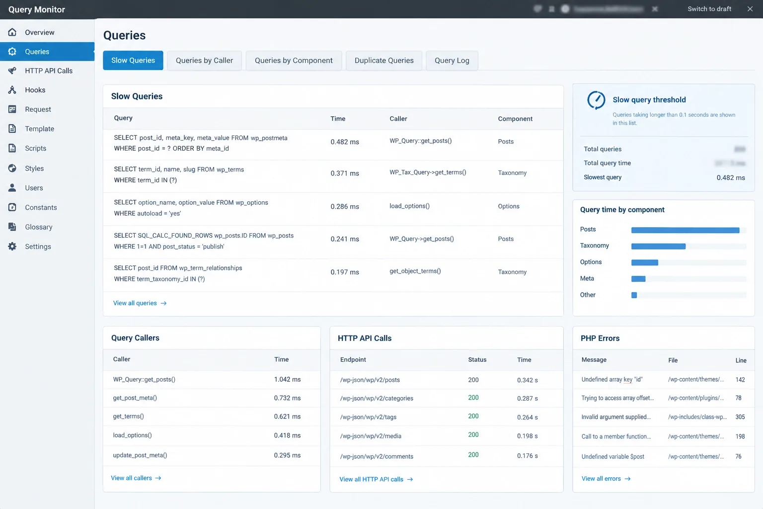763x509 pixels.
Task: Select the Queries icon in sidebar
Action: 12,52
